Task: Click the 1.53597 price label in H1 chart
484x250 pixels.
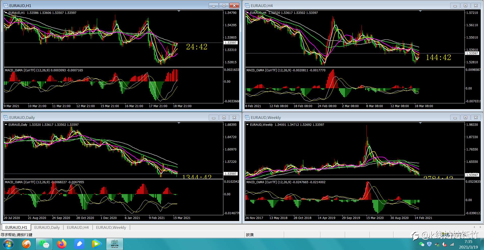Action: 231,43
